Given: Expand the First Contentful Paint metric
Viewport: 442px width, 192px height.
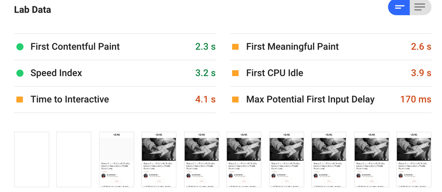Looking at the screenshot, I should pos(75,46).
